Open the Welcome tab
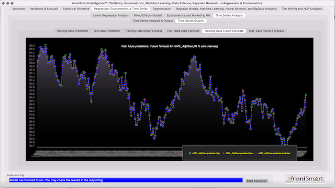Image resolution: width=335 pixels, height=188 pixels. tap(18, 9)
